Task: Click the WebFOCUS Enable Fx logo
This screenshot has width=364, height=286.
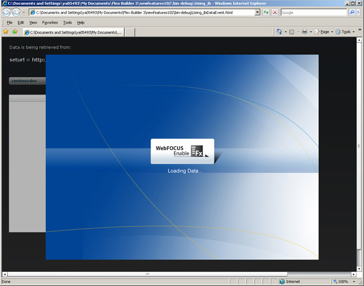Action: pyautogui.click(x=183, y=151)
